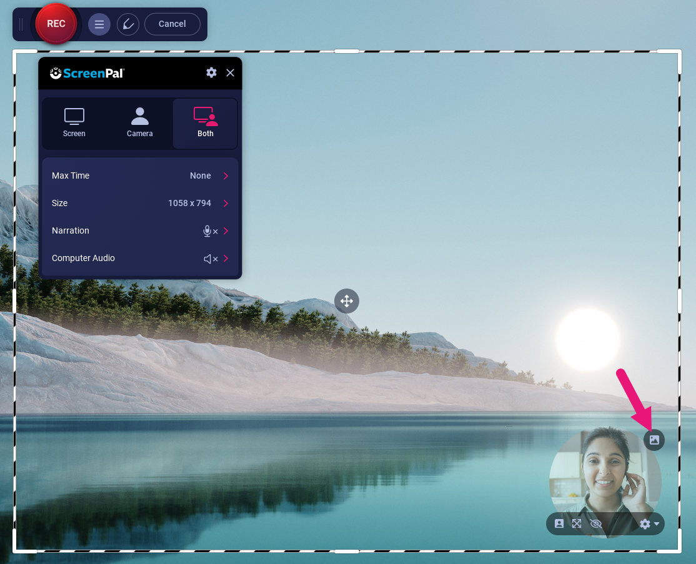Click the size value "1058 x 794"
696x564 pixels.
[x=189, y=203]
